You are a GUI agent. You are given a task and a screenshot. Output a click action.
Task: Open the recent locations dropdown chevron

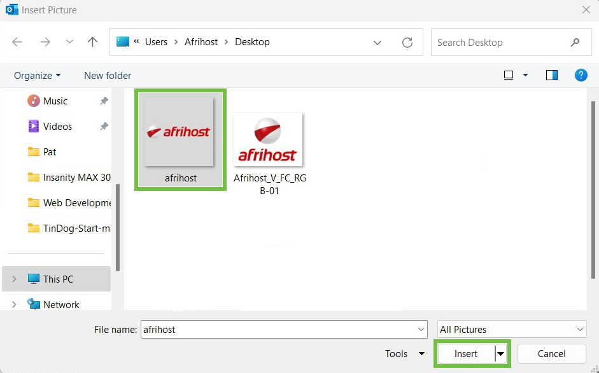(69, 42)
